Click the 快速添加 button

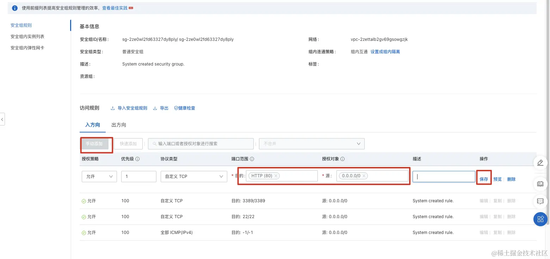(128, 144)
